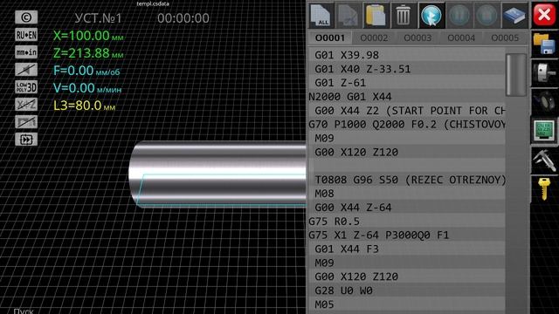Click the Z=213.88 coordinate readout

(x=88, y=53)
